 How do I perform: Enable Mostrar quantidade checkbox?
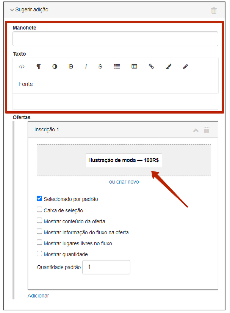[x=39, y=254]
